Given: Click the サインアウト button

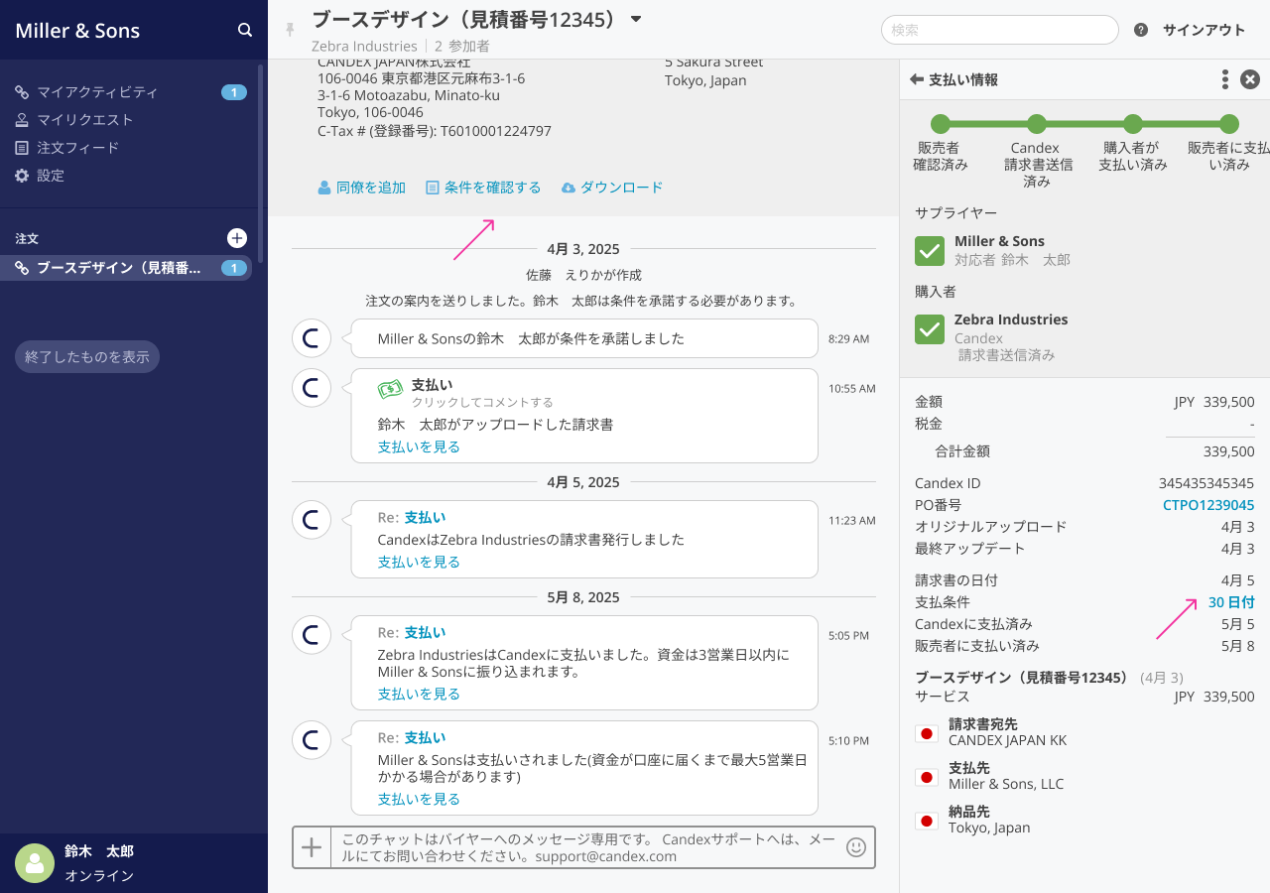Looking at the screenshot, I should (1204, 30).
